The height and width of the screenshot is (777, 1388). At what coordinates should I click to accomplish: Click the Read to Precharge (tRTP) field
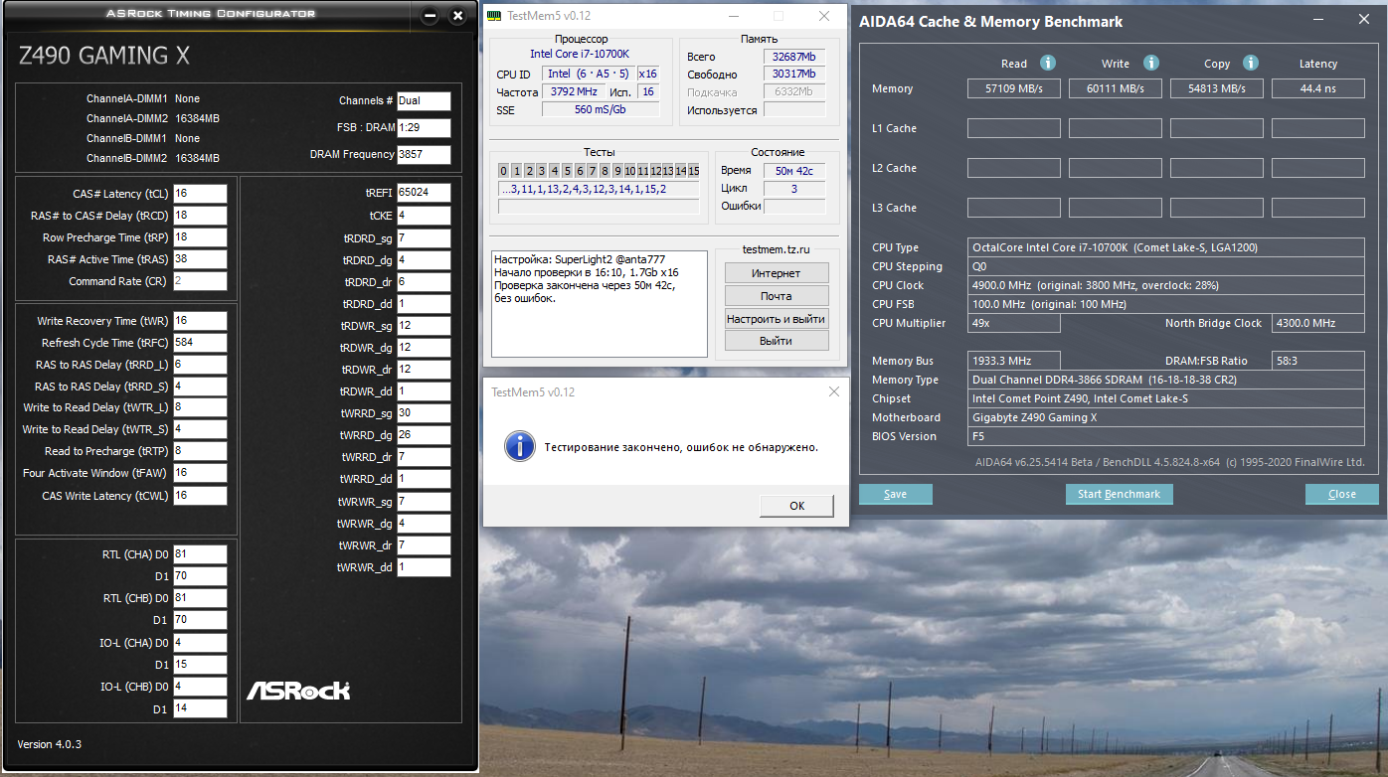point(200,451)
